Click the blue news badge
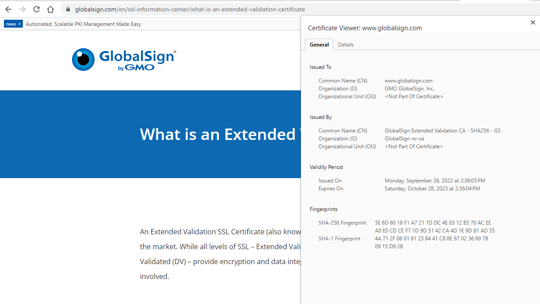540x304 pixels. (x=13, y=24)
